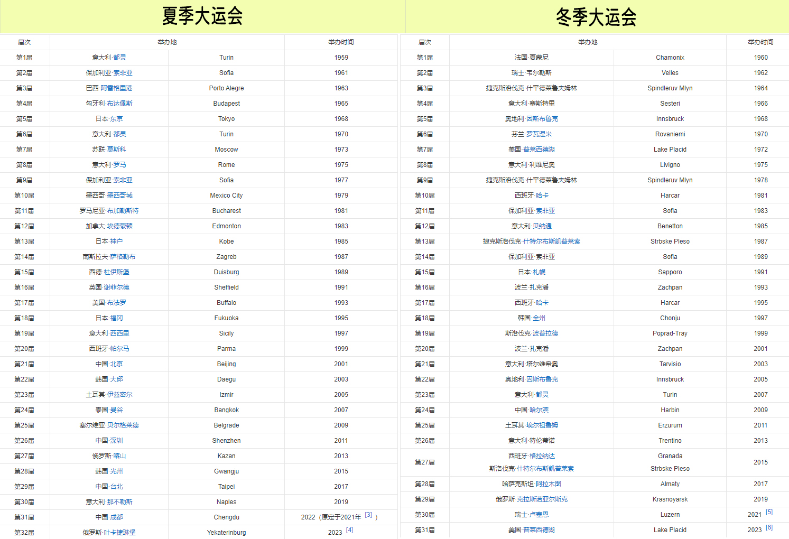Screen dimensions: 789x539
Task: Select the Poprad-Tray cell
Action: [670, 333]
